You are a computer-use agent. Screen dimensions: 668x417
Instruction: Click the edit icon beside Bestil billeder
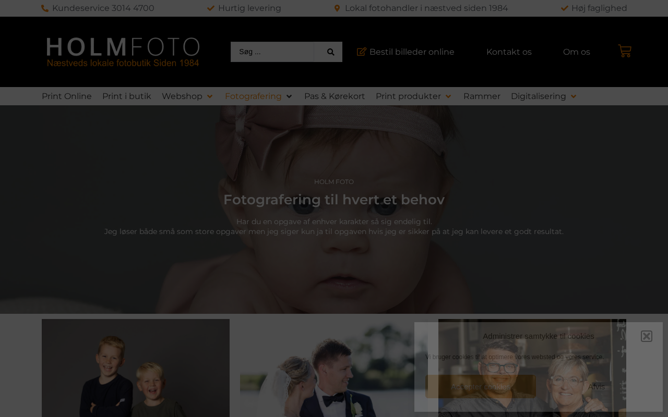click(x=362, y=52)
